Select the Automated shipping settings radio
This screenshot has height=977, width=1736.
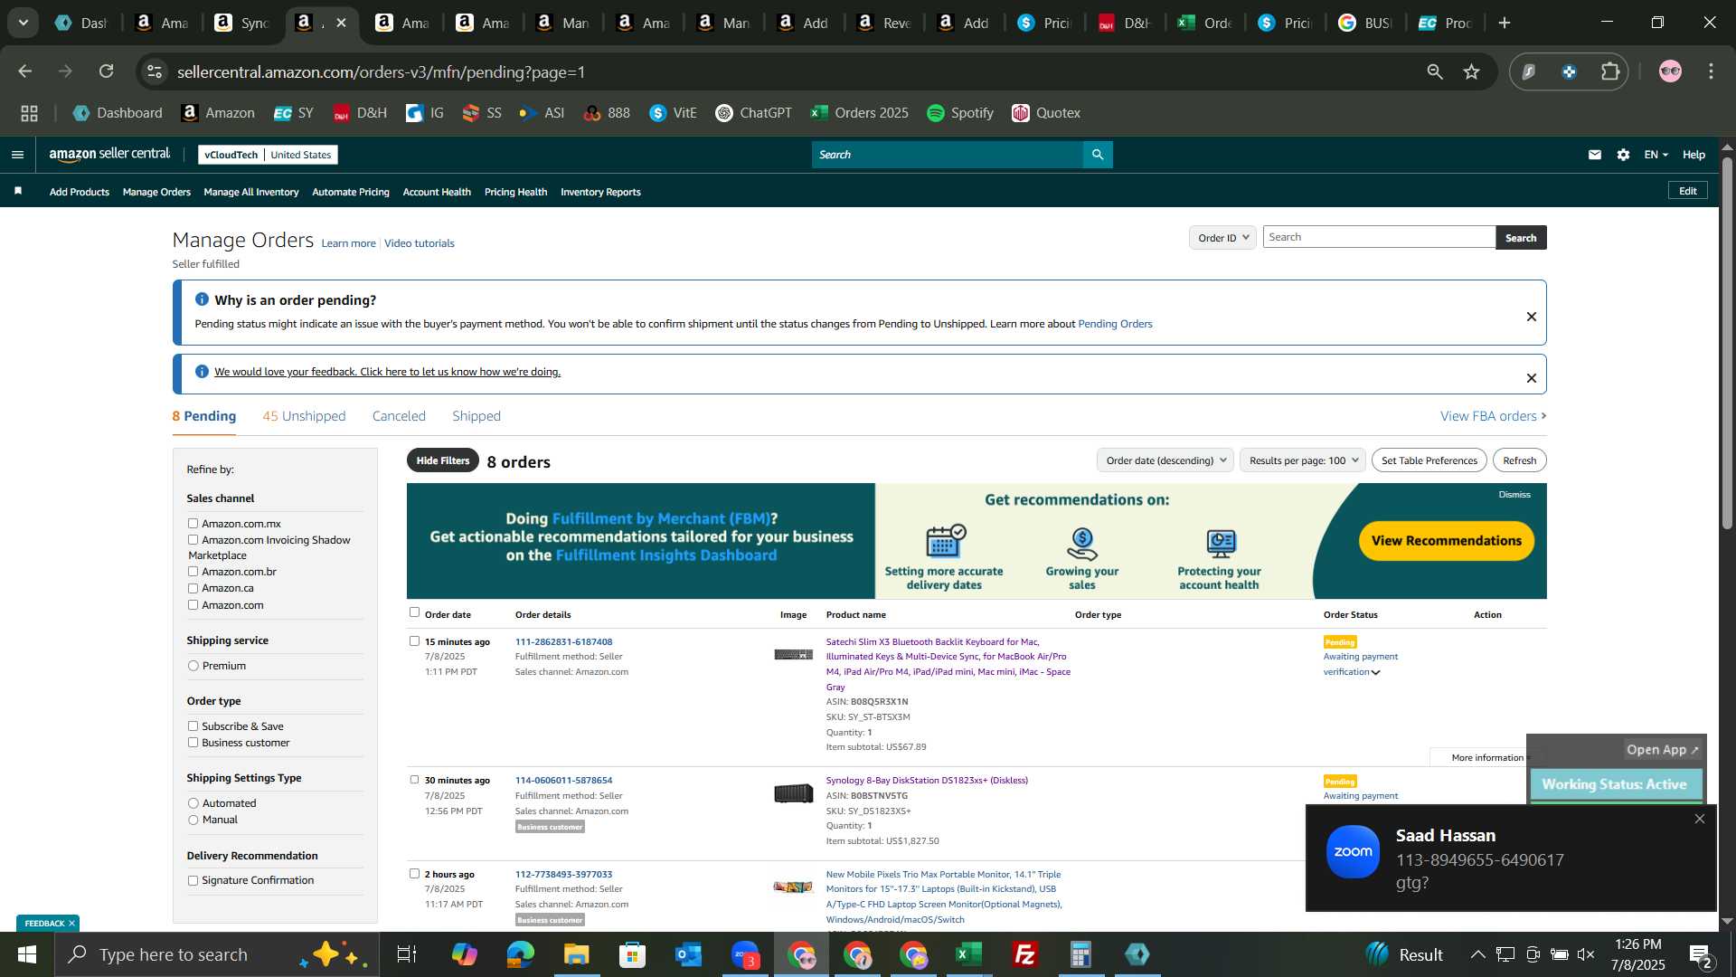193,803
